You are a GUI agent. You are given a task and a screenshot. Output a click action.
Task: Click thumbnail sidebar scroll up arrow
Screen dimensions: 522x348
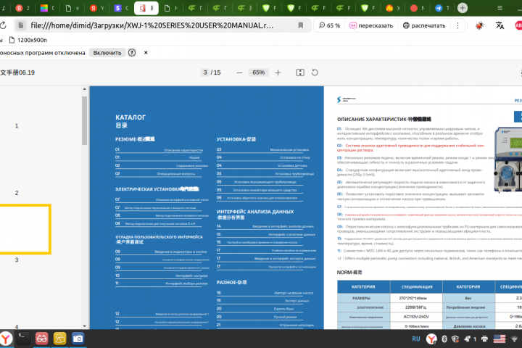pos(84,89)
